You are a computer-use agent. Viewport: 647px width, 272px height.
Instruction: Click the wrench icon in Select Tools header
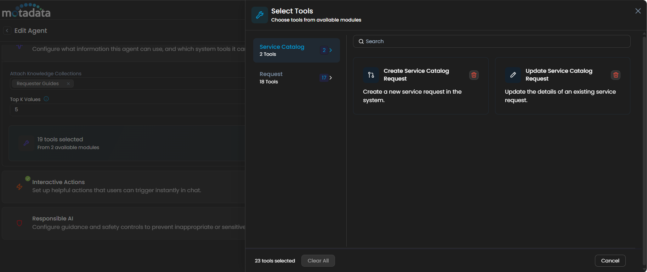point(260,15)
